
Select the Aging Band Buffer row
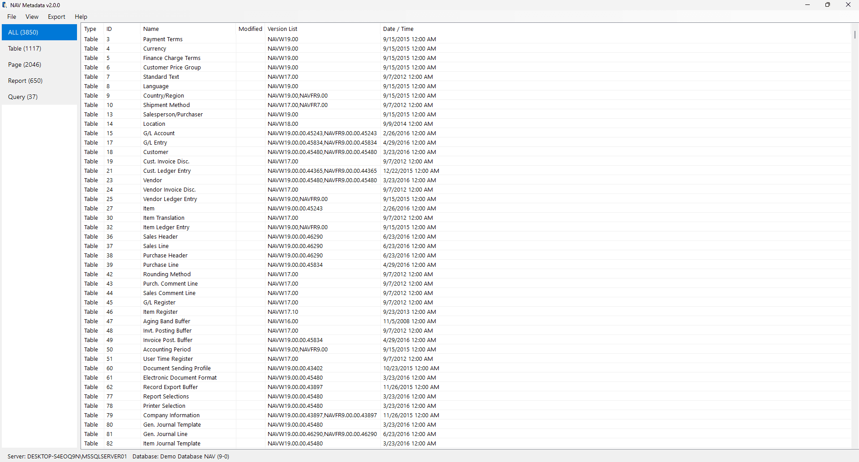pyautogui.click(x=466, y=321)
